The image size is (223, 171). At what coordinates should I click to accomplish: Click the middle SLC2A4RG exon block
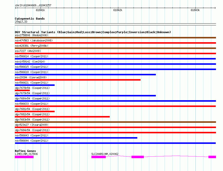pyautogui.click(x=138, y=157)
